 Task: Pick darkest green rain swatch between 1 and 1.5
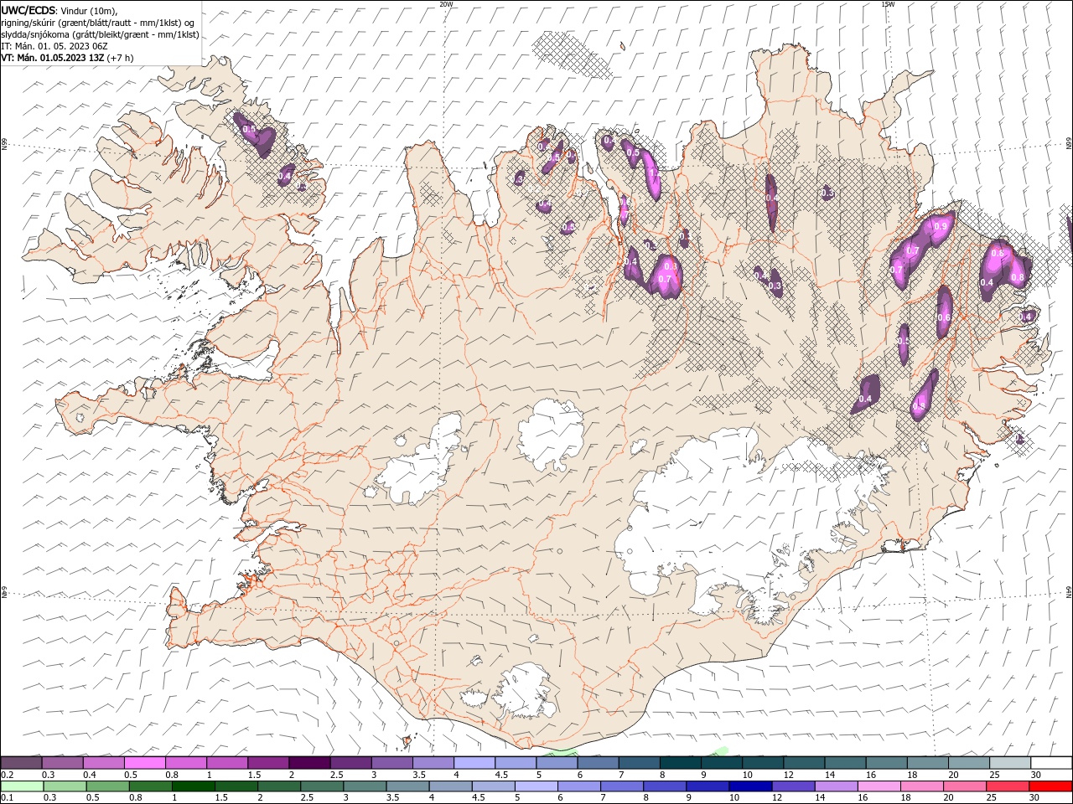click(x=193, y=786)
